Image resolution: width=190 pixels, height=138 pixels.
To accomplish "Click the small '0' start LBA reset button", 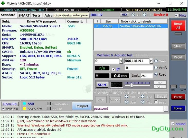I will click(x=121, y=61).
